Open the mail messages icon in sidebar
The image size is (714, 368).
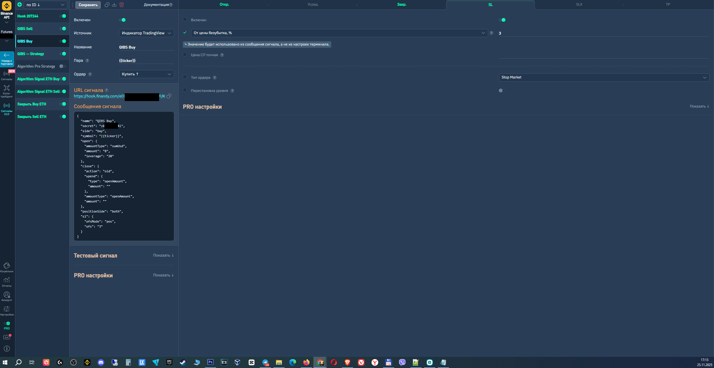[x=7, y=337]
